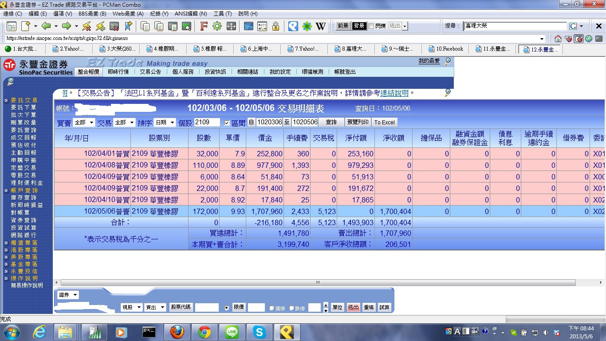Toggle the 區間 date range checkbox
Screen dimensions: 606x341
pyautogui.click(x=227, y=123)
